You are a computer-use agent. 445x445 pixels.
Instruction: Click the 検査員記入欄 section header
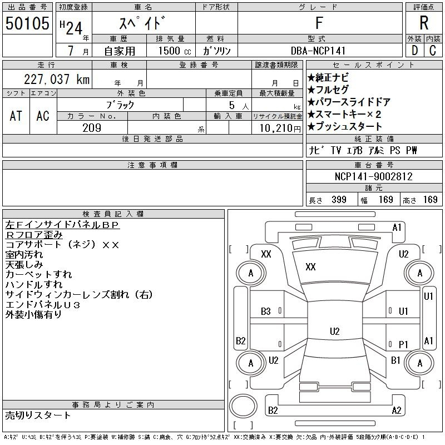113,214
